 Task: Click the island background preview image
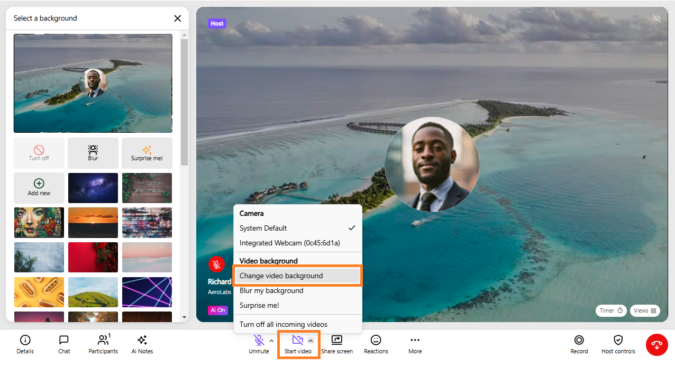[x=93, y=83]
